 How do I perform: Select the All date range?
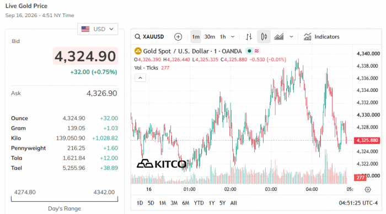pos(233,203)
